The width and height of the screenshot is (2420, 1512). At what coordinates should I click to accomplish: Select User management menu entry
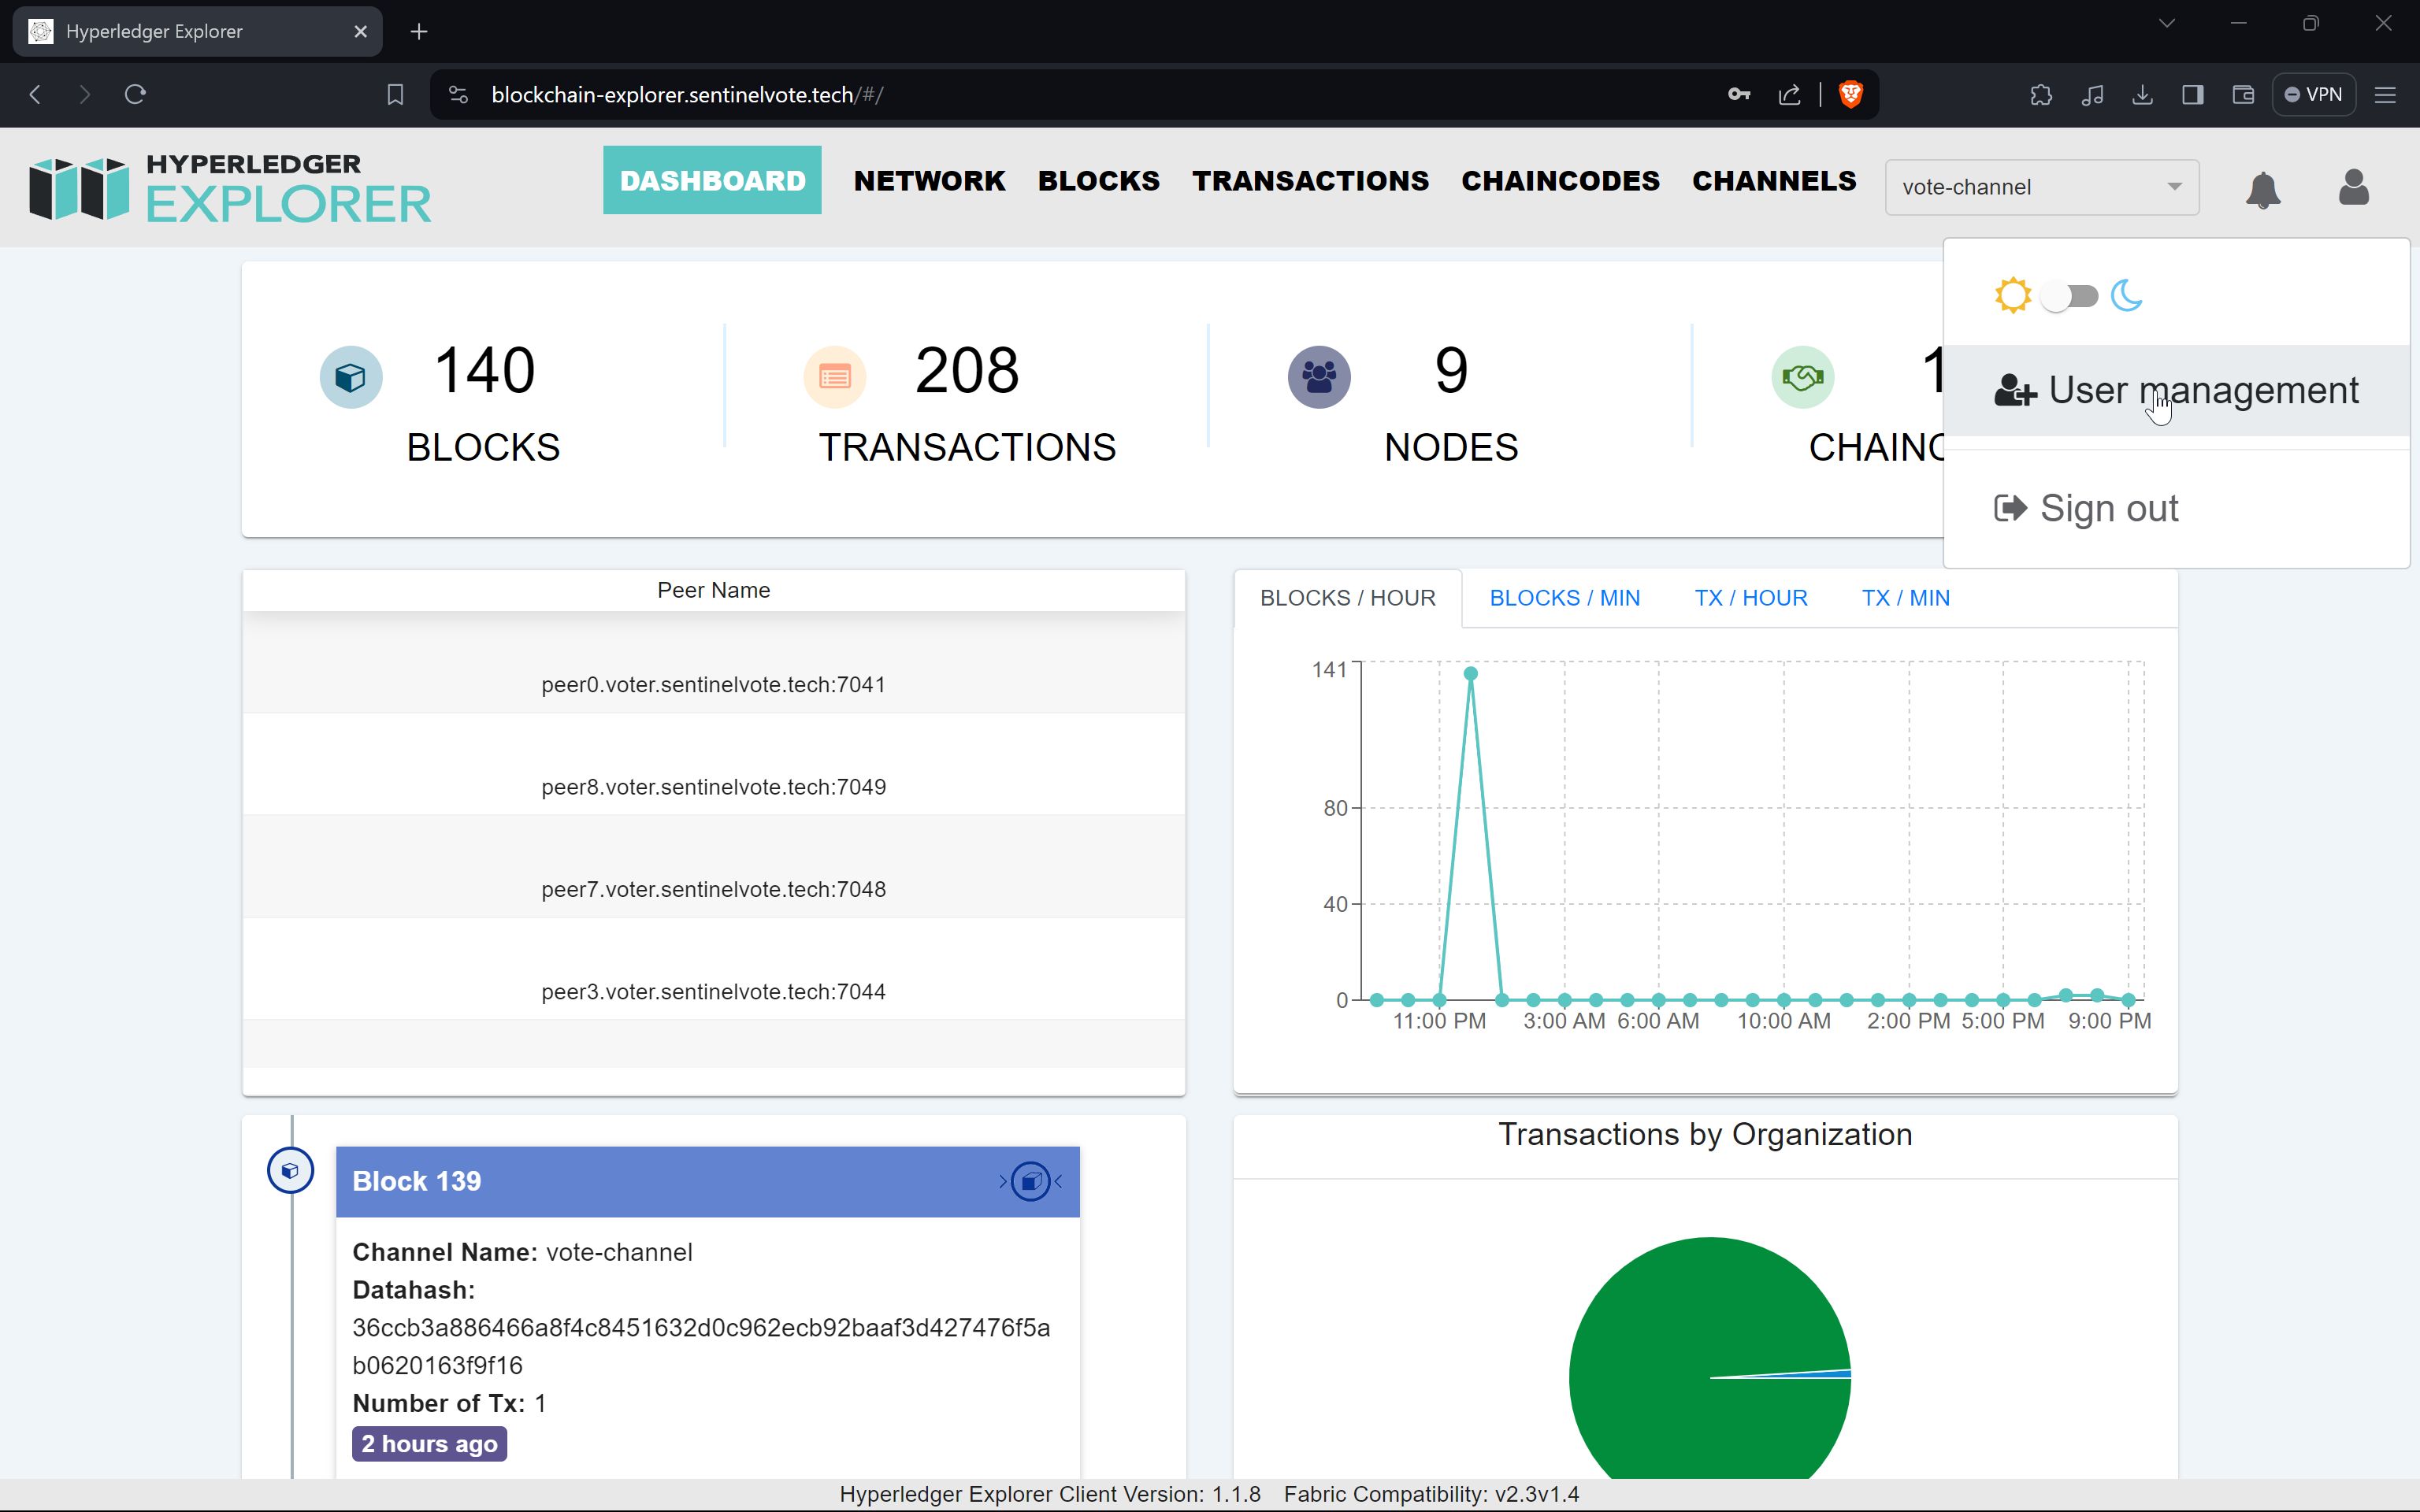coord(2177,391)
